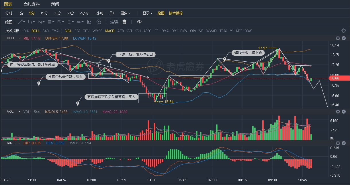The width and height of the screenshot is (350, 185).
Task: Open the line drawing tool
Action: (x=20, y=22)
